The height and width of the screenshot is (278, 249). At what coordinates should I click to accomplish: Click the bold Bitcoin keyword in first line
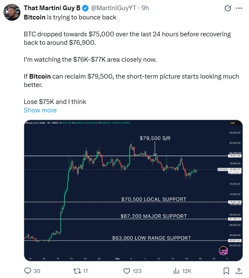tap(35, 17)
